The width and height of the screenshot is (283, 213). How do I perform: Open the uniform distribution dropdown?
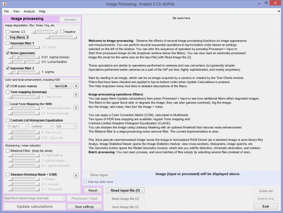coord(42,126)
